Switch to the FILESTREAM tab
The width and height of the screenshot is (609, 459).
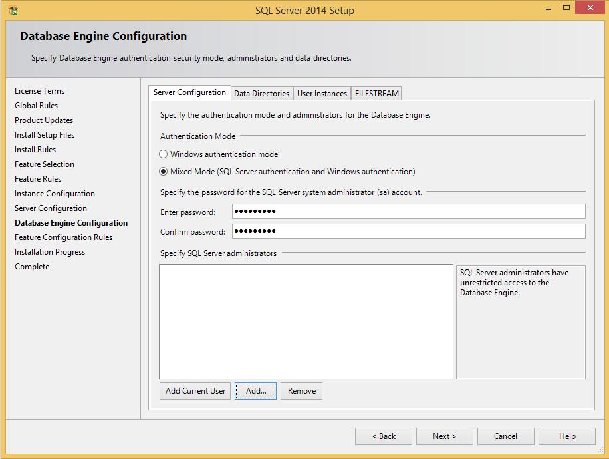coord(377,94)
